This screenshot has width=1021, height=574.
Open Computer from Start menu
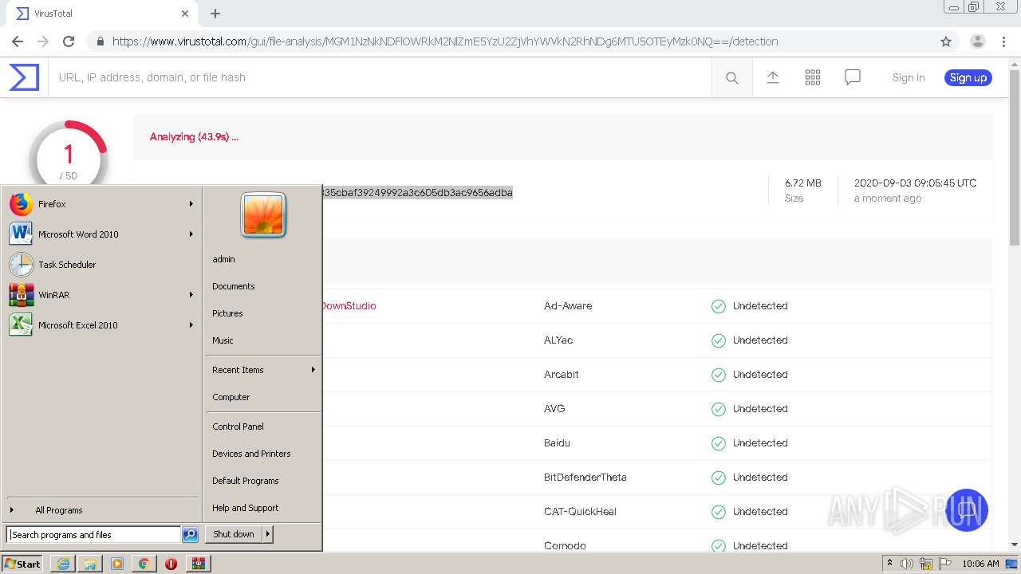[231, 397]
